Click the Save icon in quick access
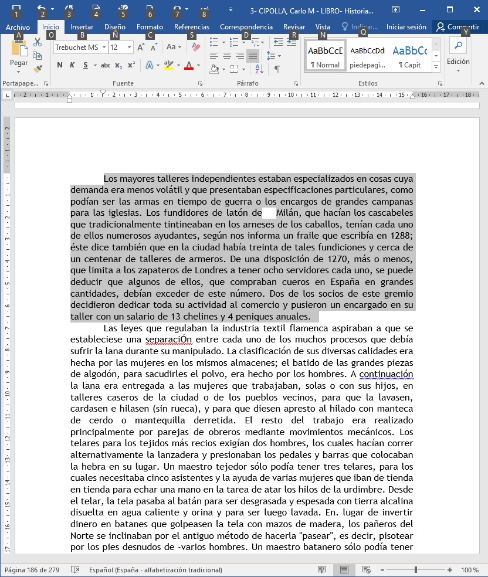 pyautogui.click(x=16, y=8)
